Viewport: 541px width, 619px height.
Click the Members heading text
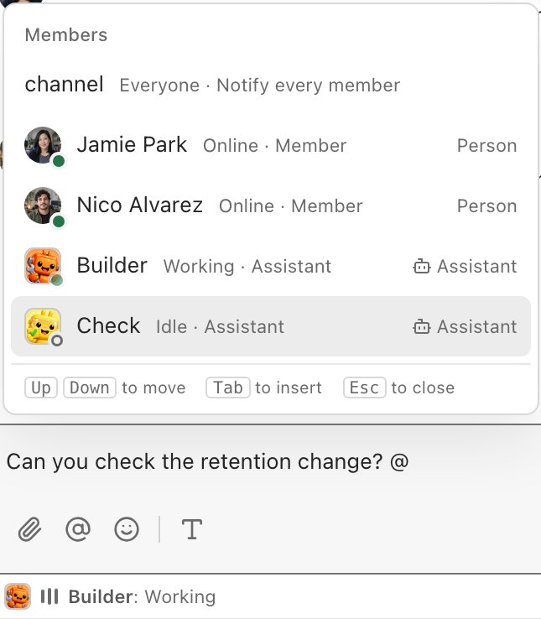click(66, 34)
